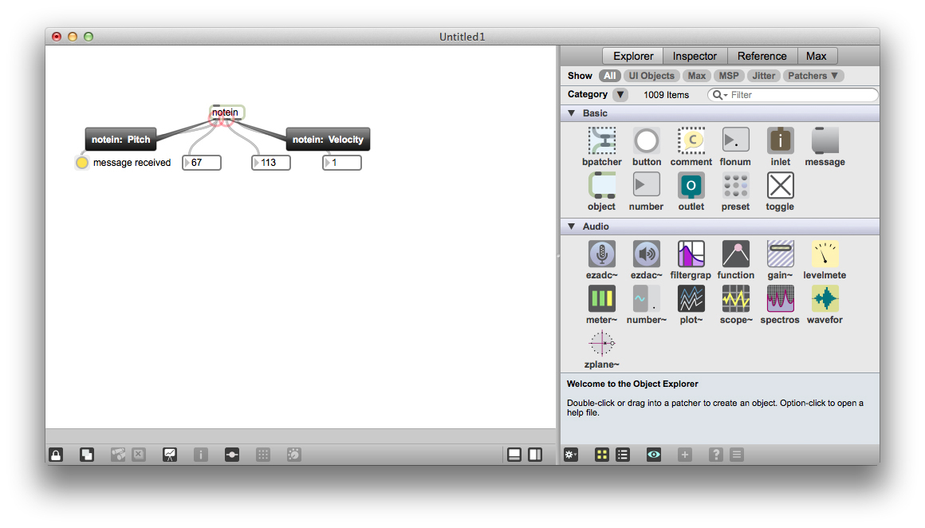Click the number box showing 67
This screenshot has width=925, height=528.
(x=202, y=162)
